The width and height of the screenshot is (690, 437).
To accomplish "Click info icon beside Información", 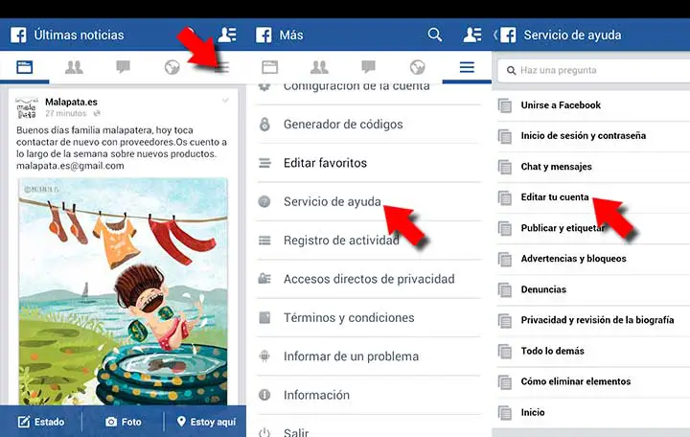I will click(264, 395).
